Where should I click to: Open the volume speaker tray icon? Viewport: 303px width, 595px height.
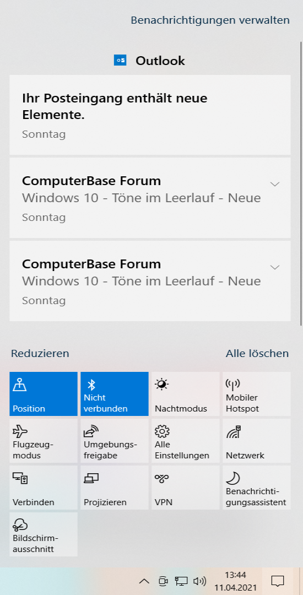(x=199, y=581)
